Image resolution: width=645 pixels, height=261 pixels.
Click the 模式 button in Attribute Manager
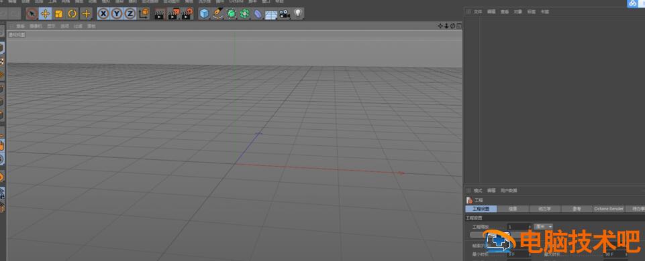click(x=478, y=191)
